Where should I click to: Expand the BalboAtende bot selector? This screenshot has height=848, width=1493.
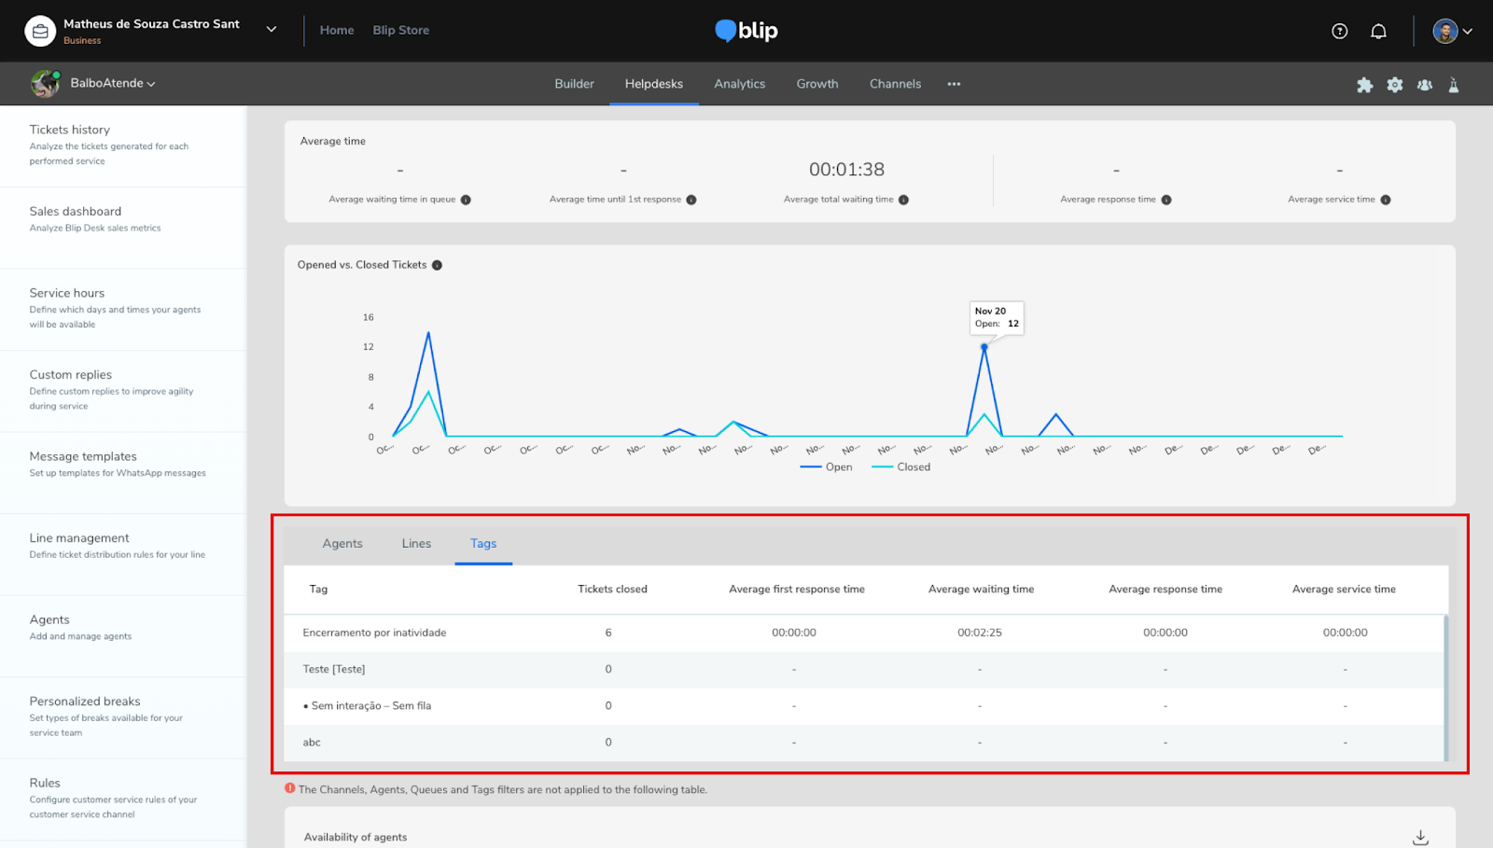tap(112, 83)
